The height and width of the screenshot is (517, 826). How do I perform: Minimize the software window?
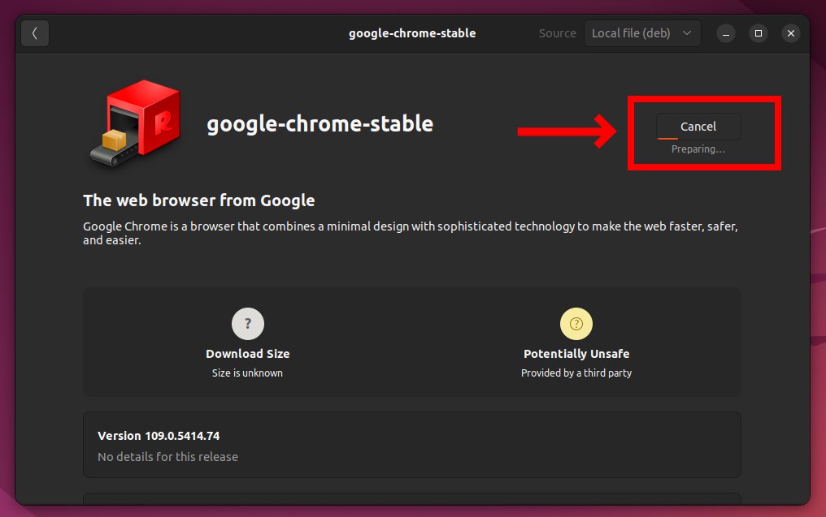pyautogui.click(x=725, y=33)
